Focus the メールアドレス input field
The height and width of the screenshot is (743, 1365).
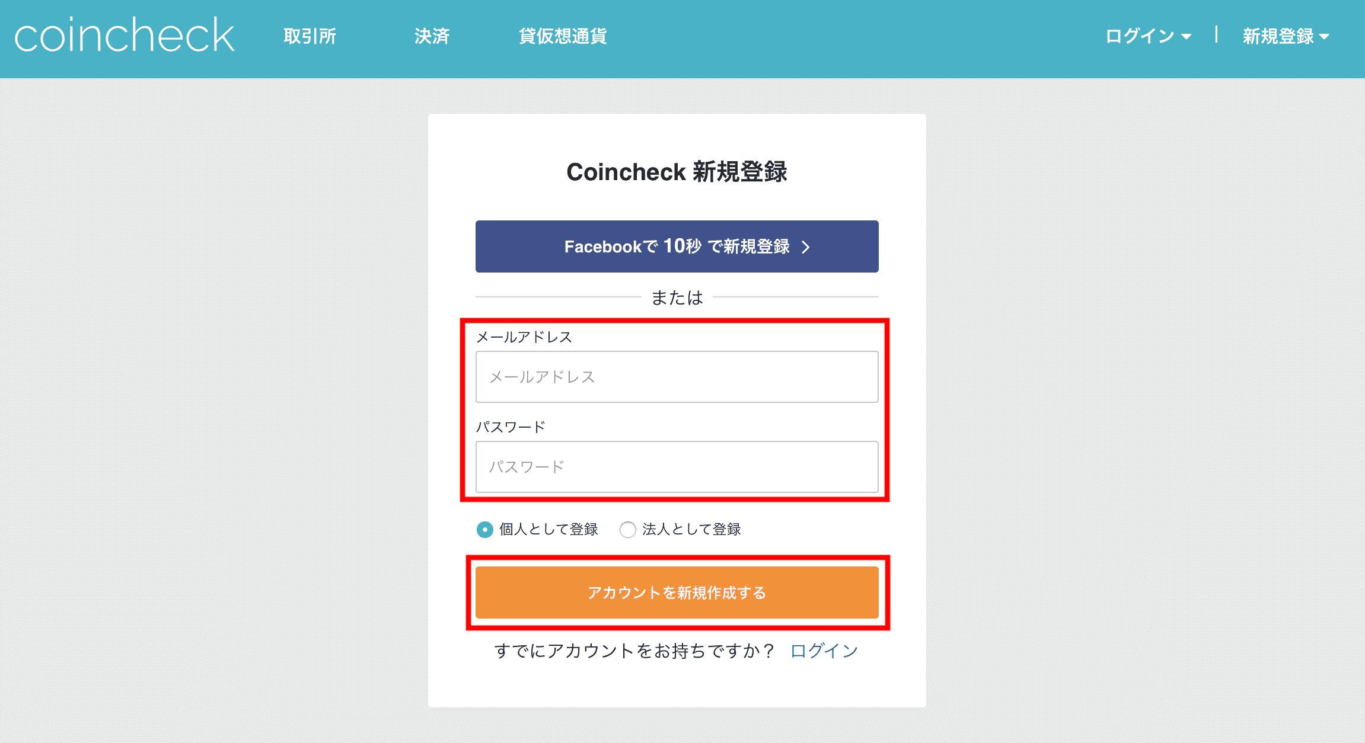(677, 377)
